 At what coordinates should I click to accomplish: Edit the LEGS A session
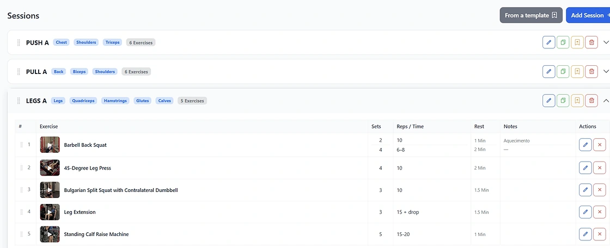(x=548, y=101)
